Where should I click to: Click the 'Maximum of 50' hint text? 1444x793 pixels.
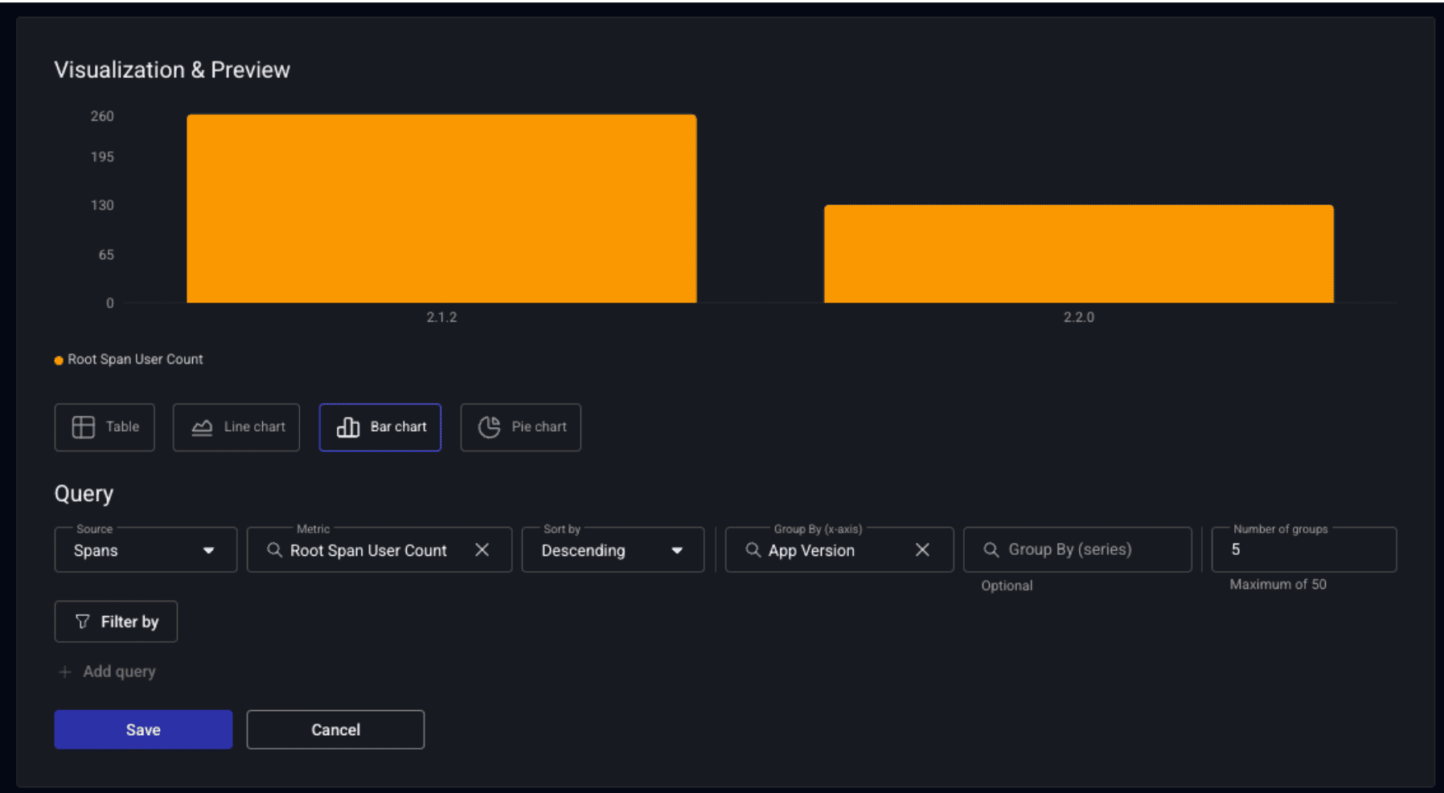coord(1278,585)
